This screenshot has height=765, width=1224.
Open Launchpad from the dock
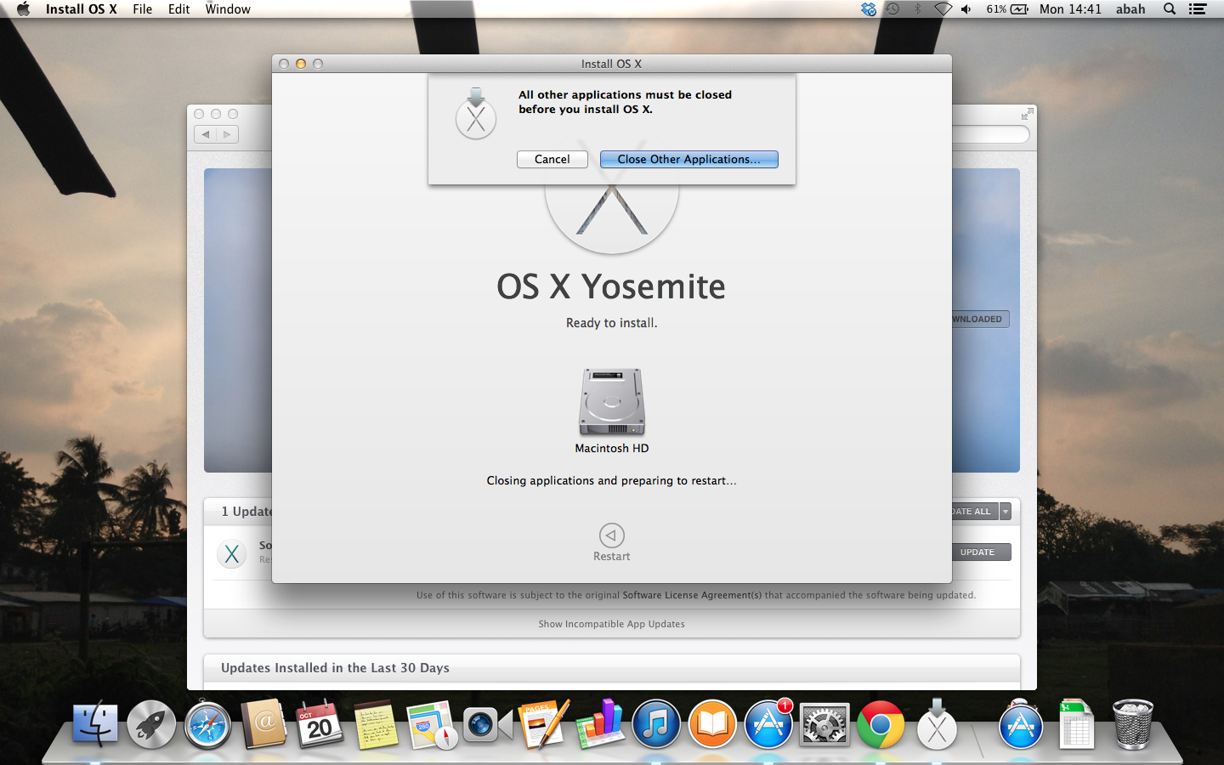pyautogui.click(x=151, y=725)
